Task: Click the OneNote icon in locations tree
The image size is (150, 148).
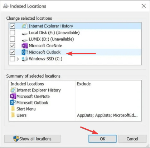Action: click(25, 46)
